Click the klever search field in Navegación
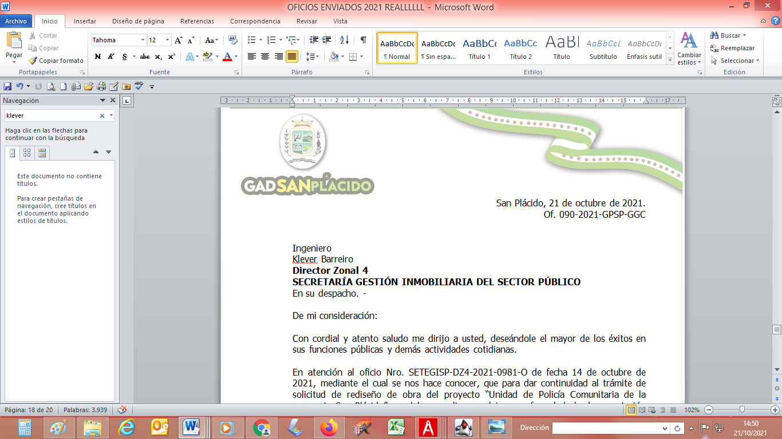 tap(52, 115)
